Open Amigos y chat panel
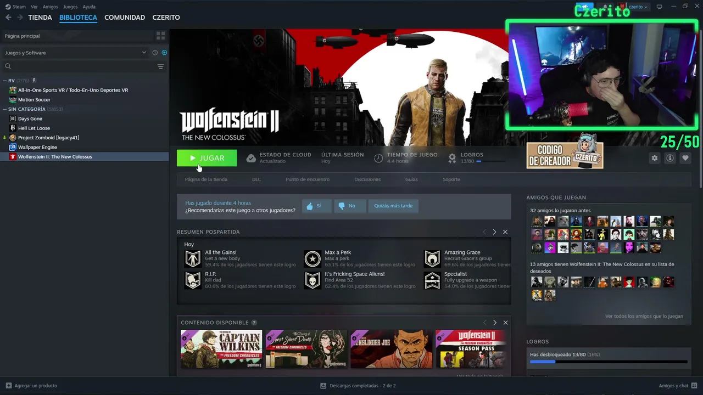This screenshot has width=703, height=395. click(678, 386)
